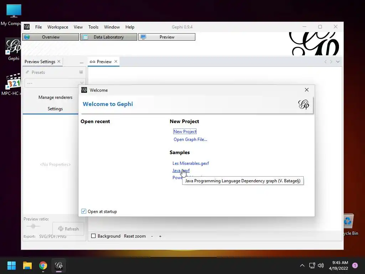Open the Window menu
The width and height of the screenshot is (365, 274).
[112, 27]
